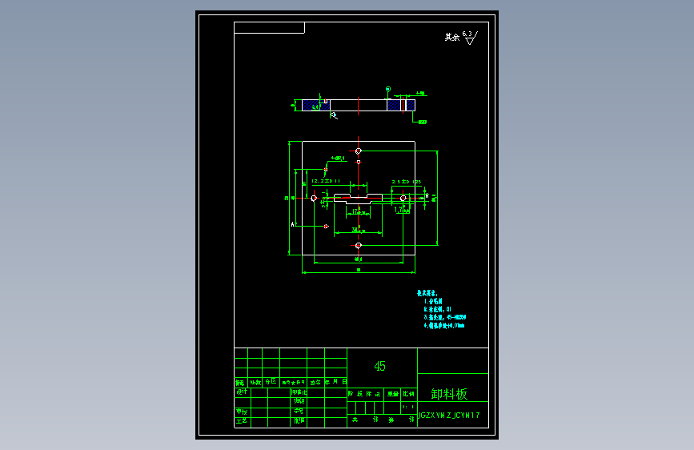The height and width of the screenshot is (450, 694).
Task: Click the '其余' surface finish note
Action: tap(452, 37)
